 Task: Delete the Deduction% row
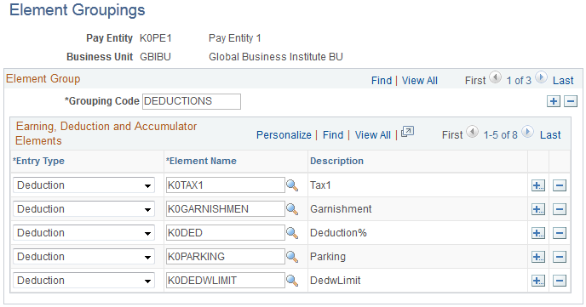click(560, 233)
